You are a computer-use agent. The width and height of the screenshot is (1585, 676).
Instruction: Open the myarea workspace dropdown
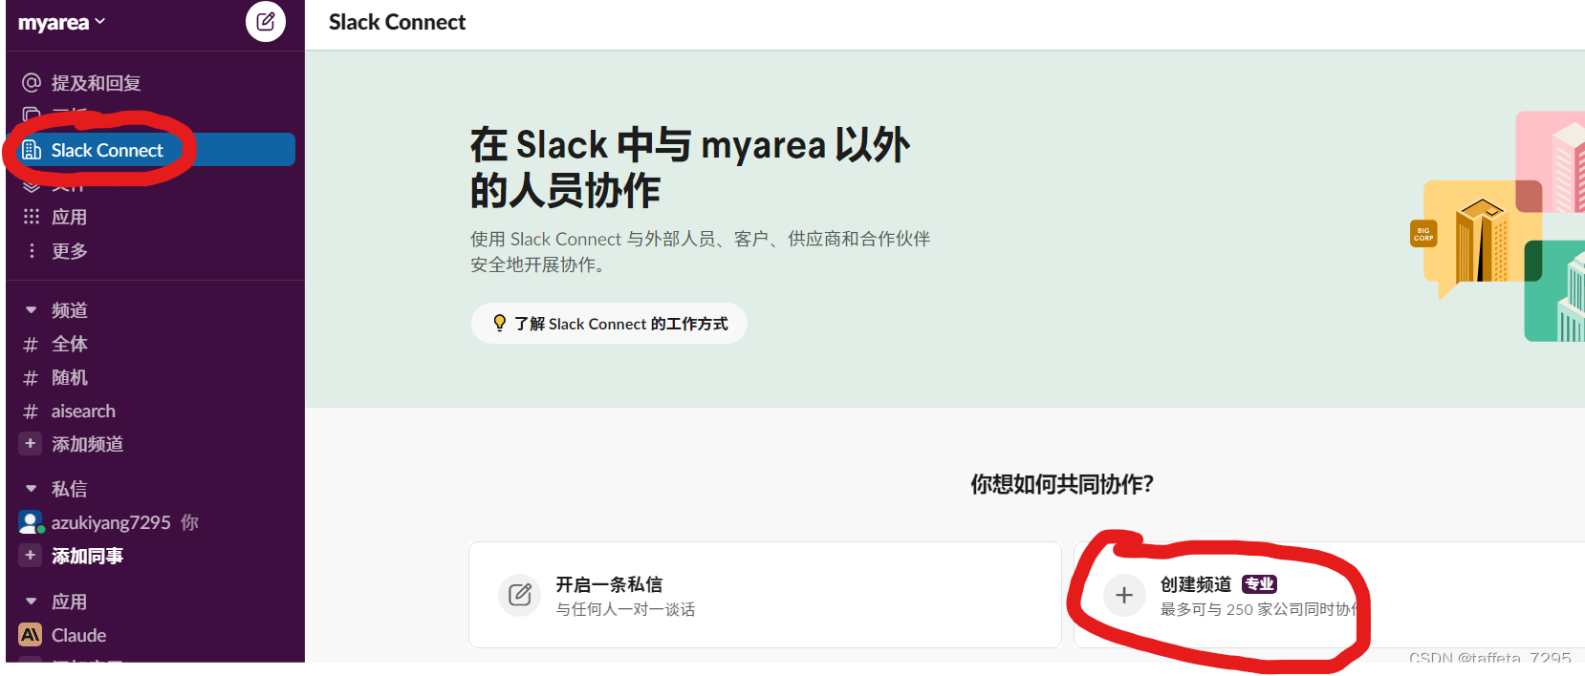(x=62, y=23)
